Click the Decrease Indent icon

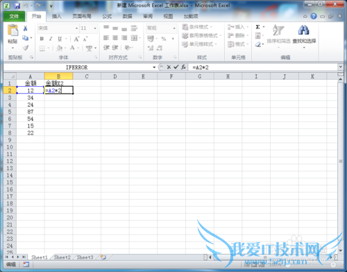(x=106, y=48)
